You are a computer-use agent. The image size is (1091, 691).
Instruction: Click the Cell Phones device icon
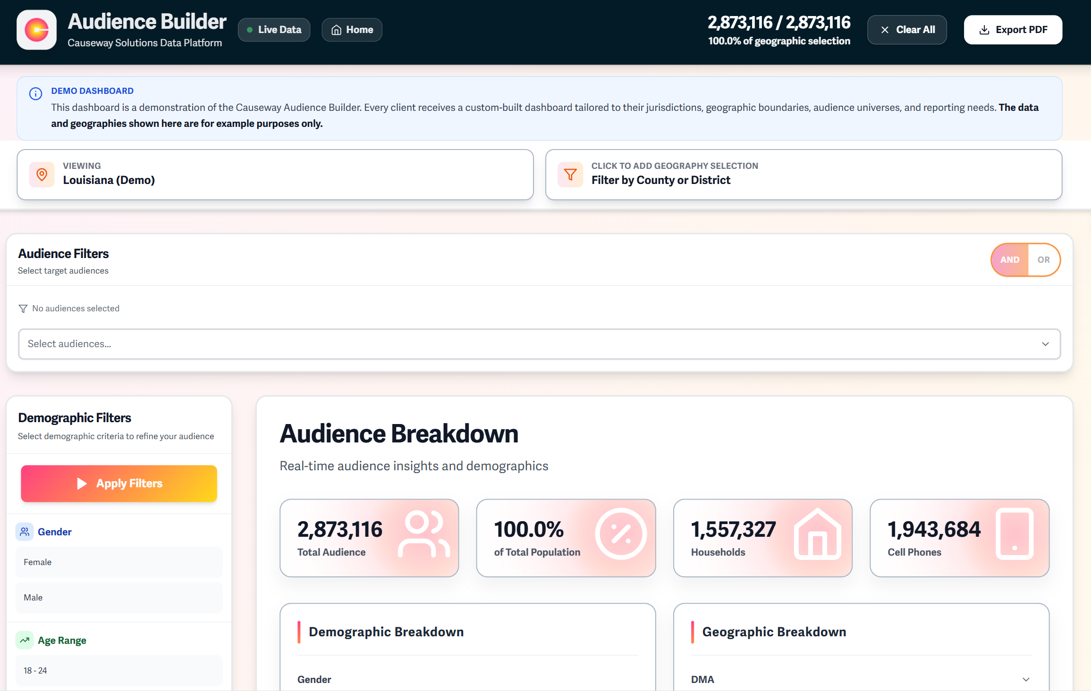[1015, 534]
